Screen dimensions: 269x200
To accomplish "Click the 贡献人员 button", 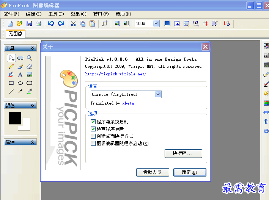I will tap(153, 172).
